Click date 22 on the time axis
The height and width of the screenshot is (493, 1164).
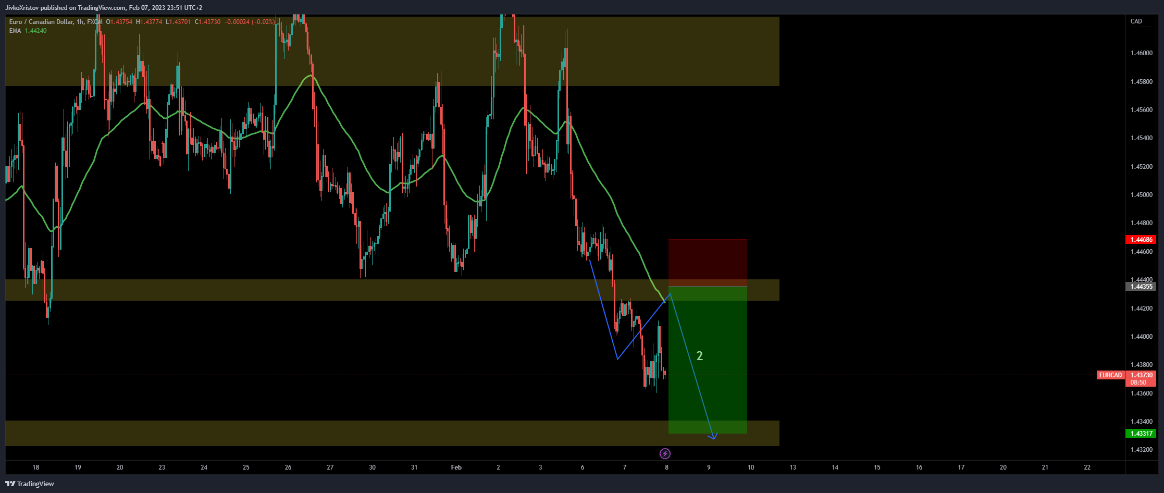[x=1087, y=467]
